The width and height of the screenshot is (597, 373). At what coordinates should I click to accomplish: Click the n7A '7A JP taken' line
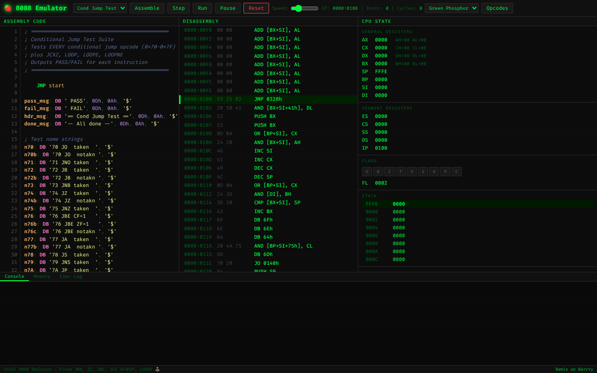69,270
